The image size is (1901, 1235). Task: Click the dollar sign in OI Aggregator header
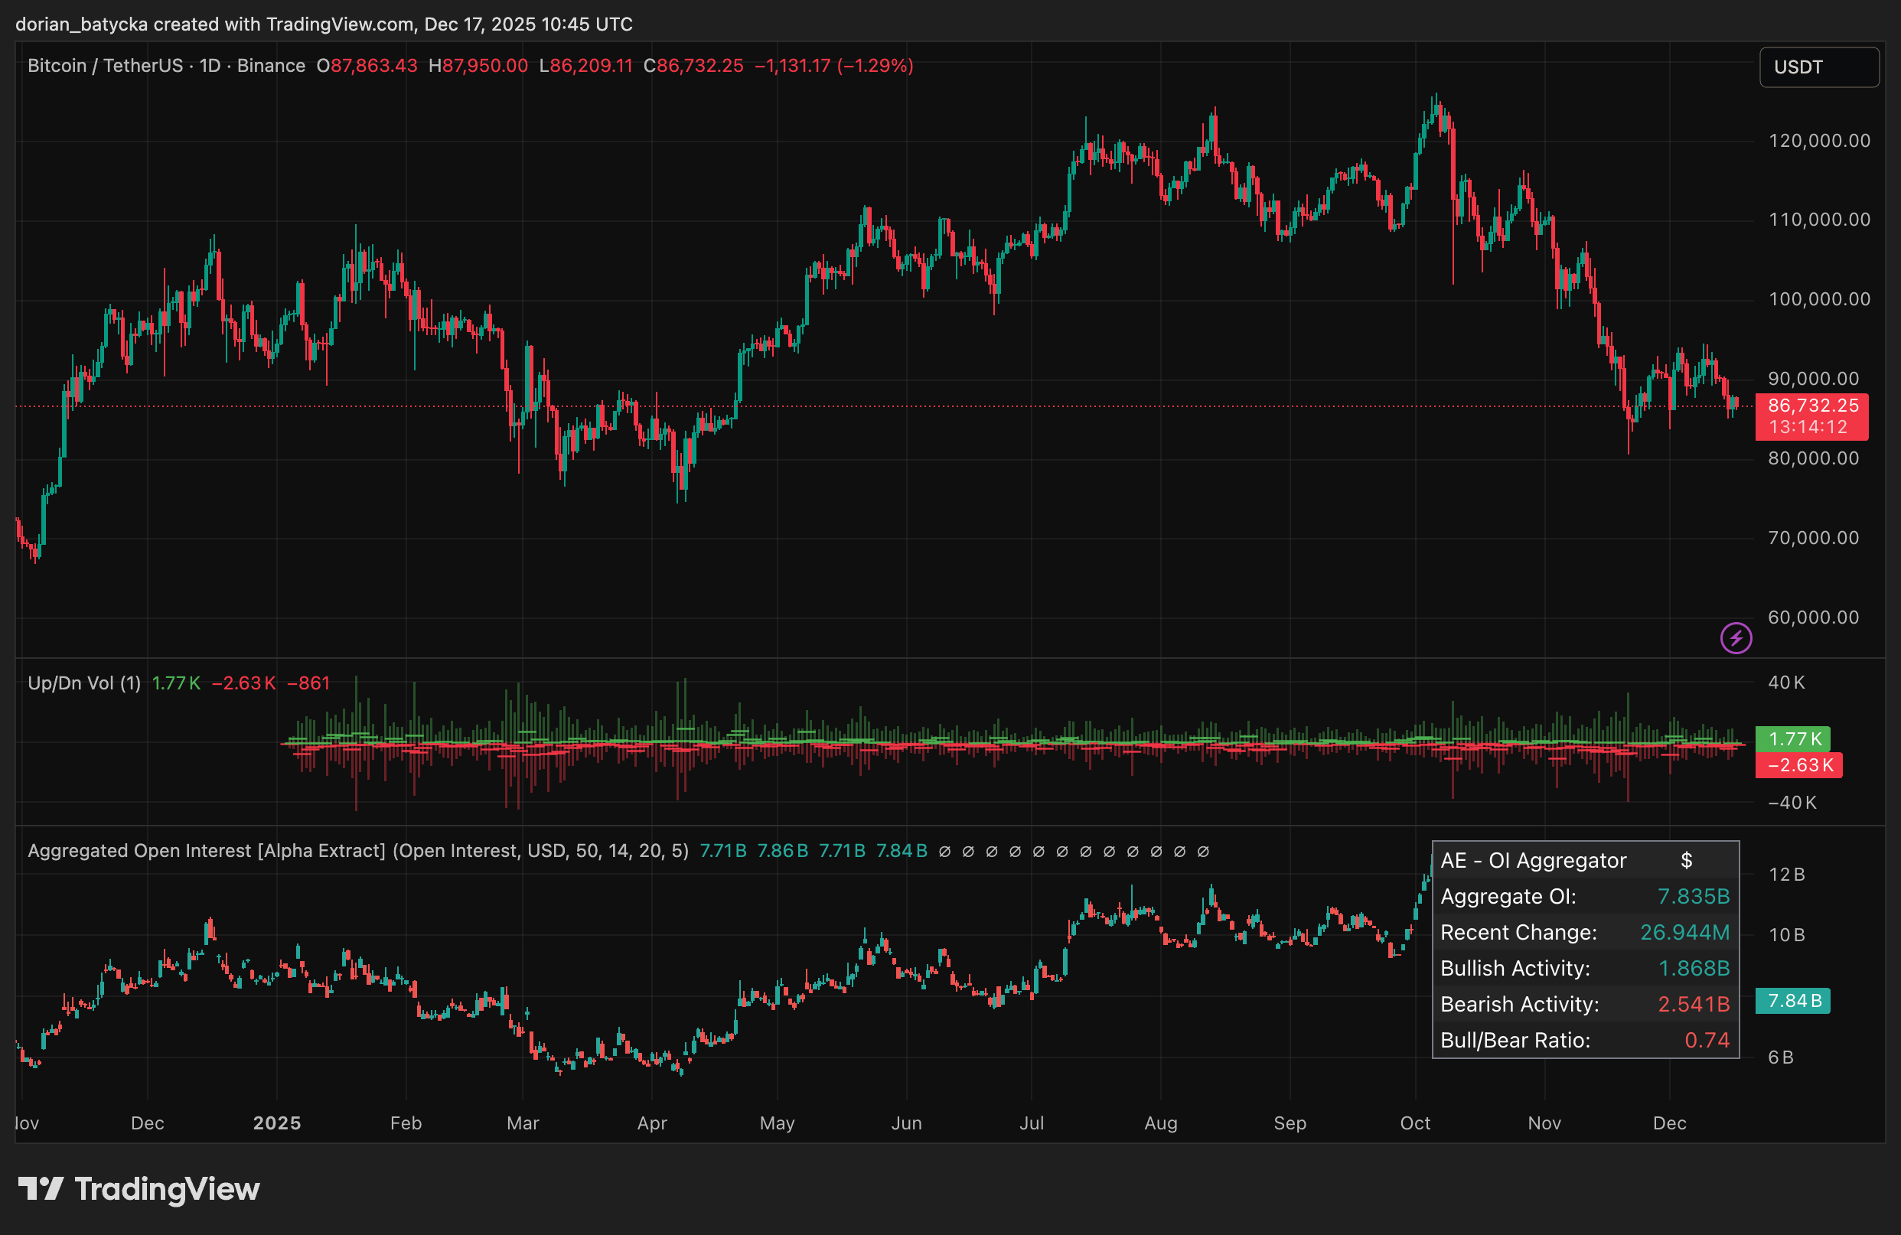(1686, 860)
